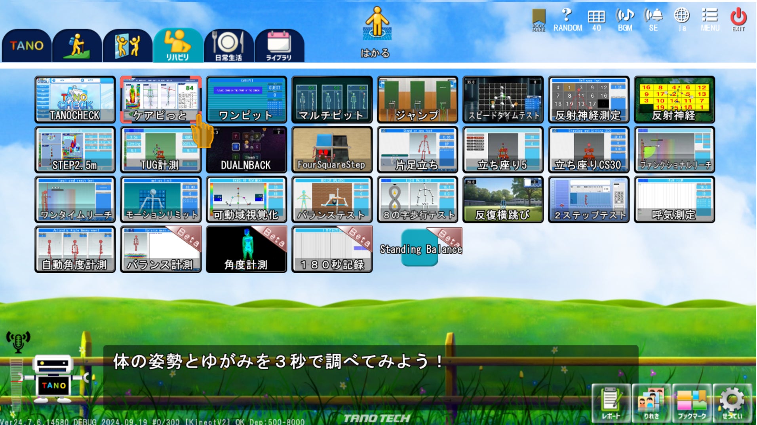Image resolution: width=757 pixels, height=425 pixels.
Task: Click the TANO robot mascot
Action: click(x=53, y=379)
